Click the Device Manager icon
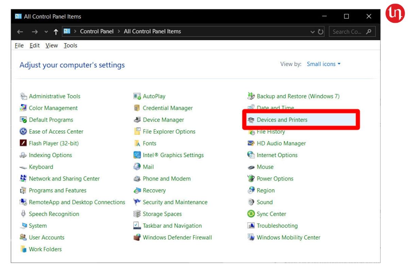Image resolution: width=408 pixels, height=272 pixels. click(137, 120)
